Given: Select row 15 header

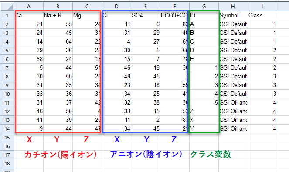Looking at the screenshot, I should (7, 138).
